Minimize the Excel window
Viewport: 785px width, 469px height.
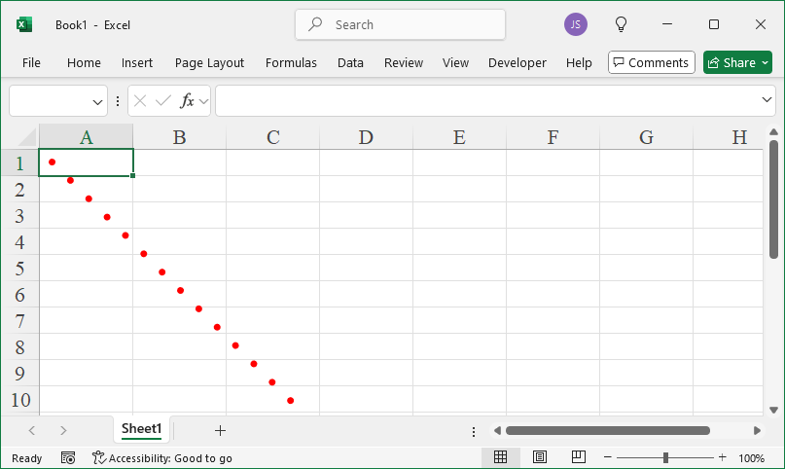coord(667,24)
